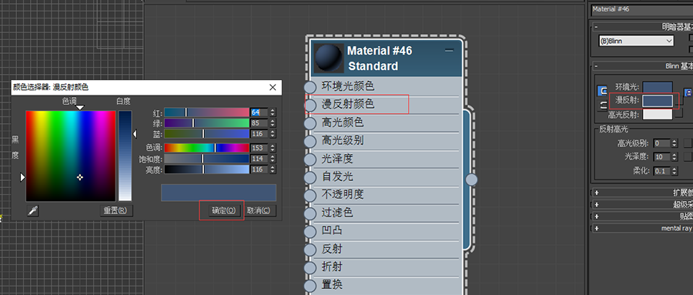Pick a color in the hue/blackness field

pyautogui.click(x=71, y=156)
